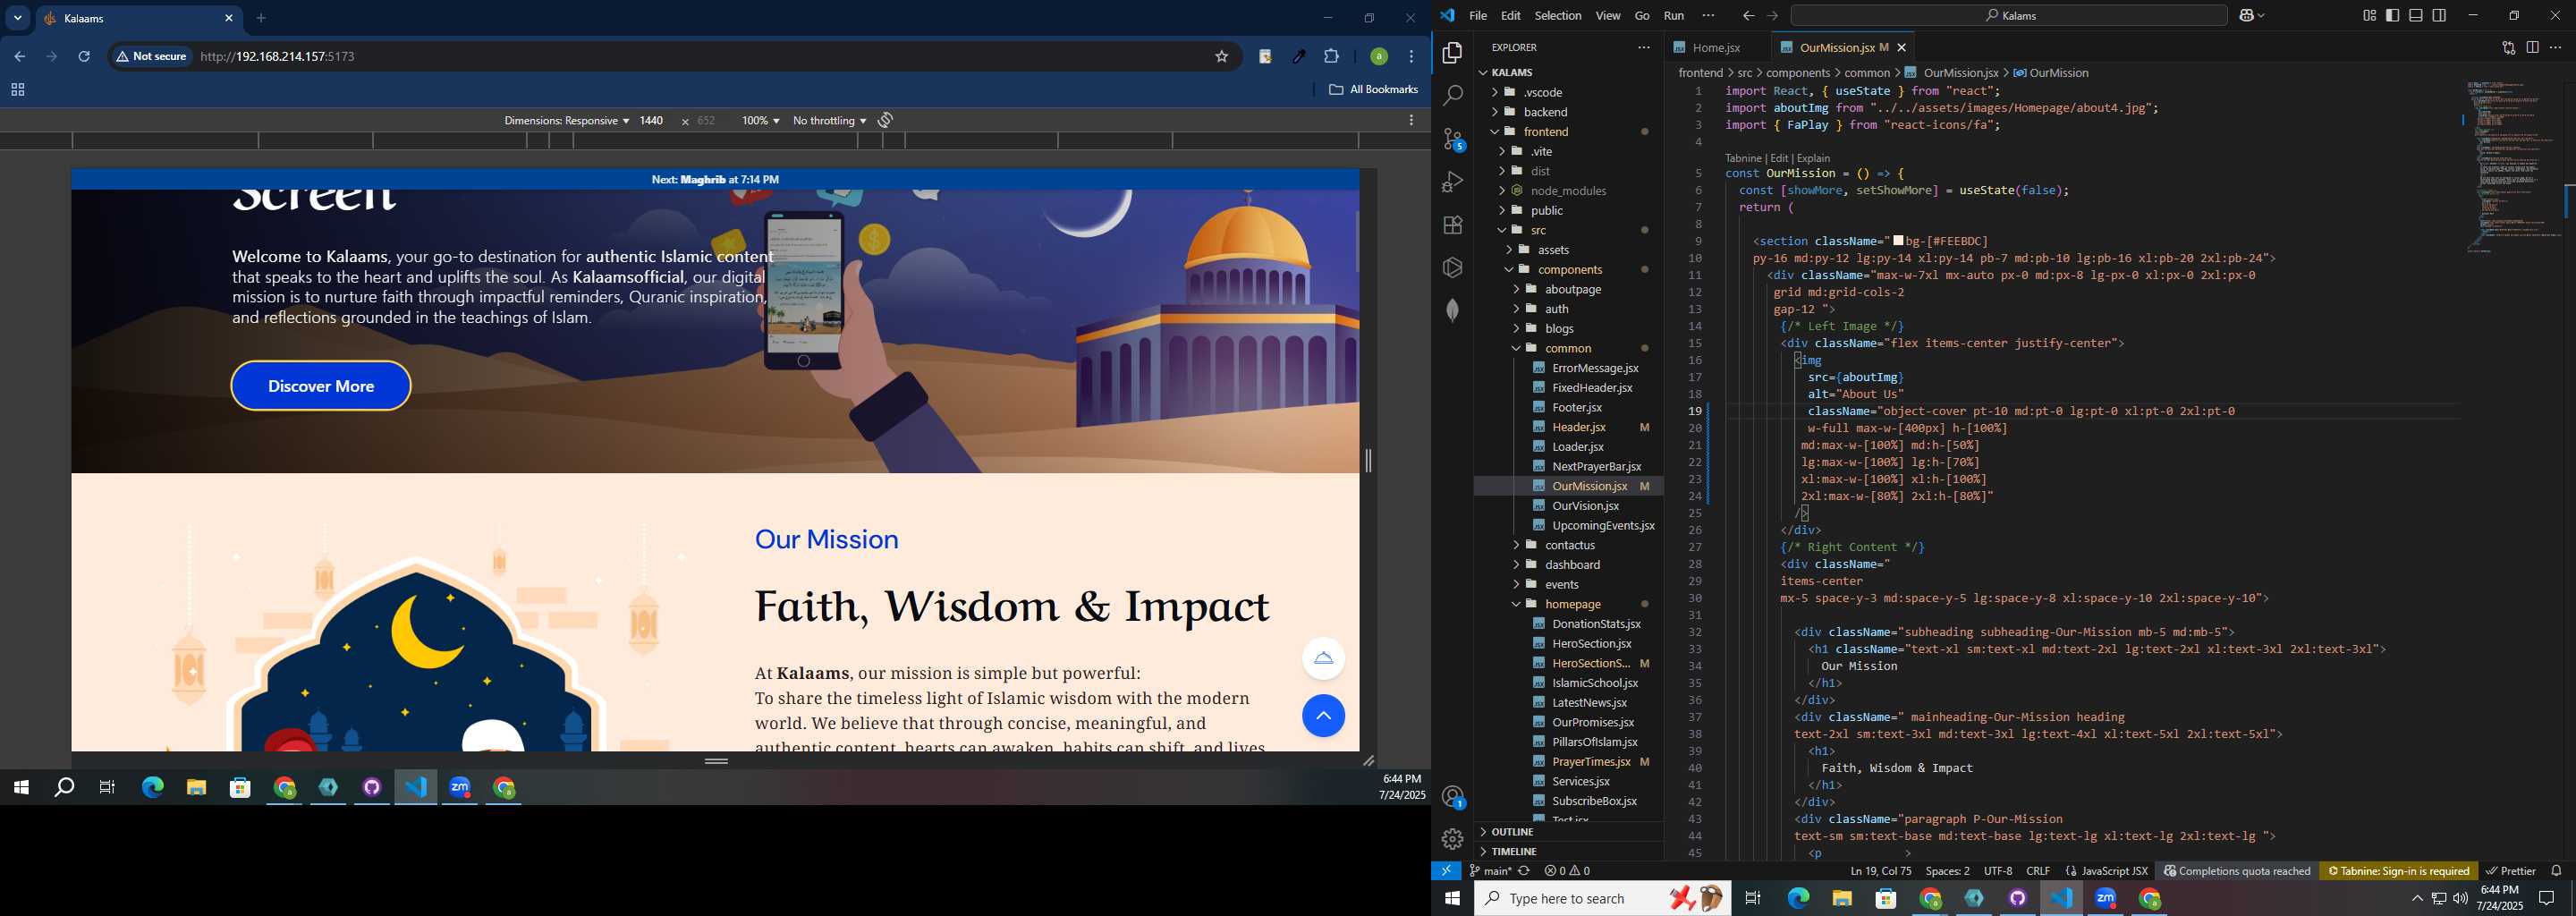The image size is (2576, 916).
Task: Toggle Primary Side Bar visibility in VS Code
Action: tap(2392, 16)
